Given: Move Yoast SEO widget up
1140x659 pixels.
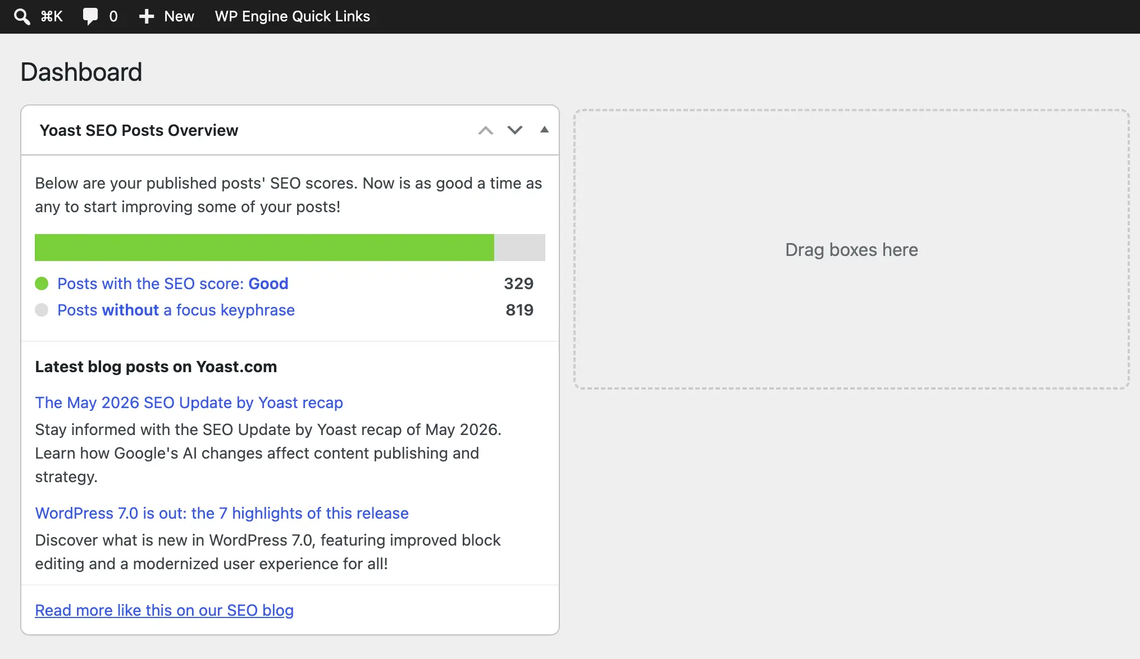Looking at the screenshot, I should tap(486, 130).
